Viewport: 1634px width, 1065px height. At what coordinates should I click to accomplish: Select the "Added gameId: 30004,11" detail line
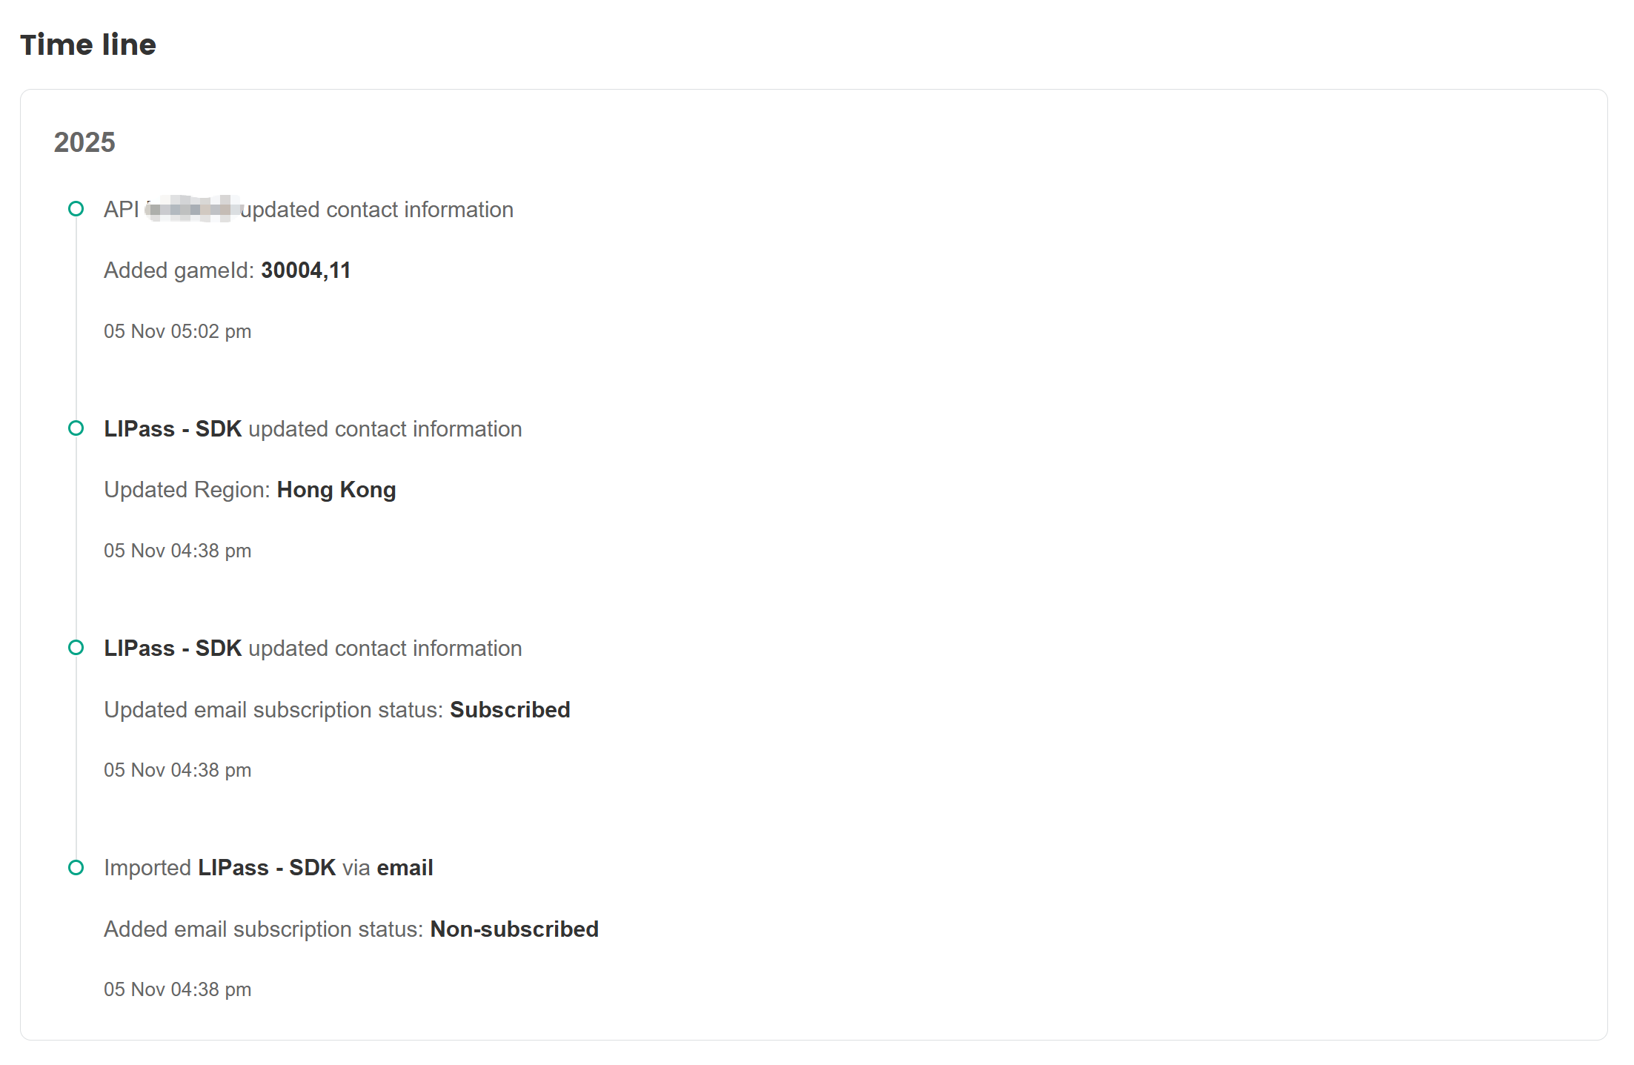227,271
